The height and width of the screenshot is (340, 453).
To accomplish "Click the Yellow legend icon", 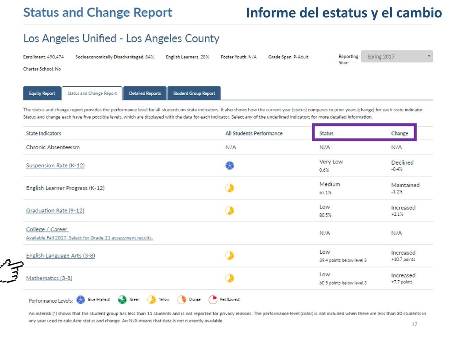I will click(x=151, y=300).
